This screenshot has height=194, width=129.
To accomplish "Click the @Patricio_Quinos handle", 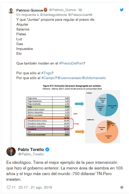I will click(x=62, y=10).
